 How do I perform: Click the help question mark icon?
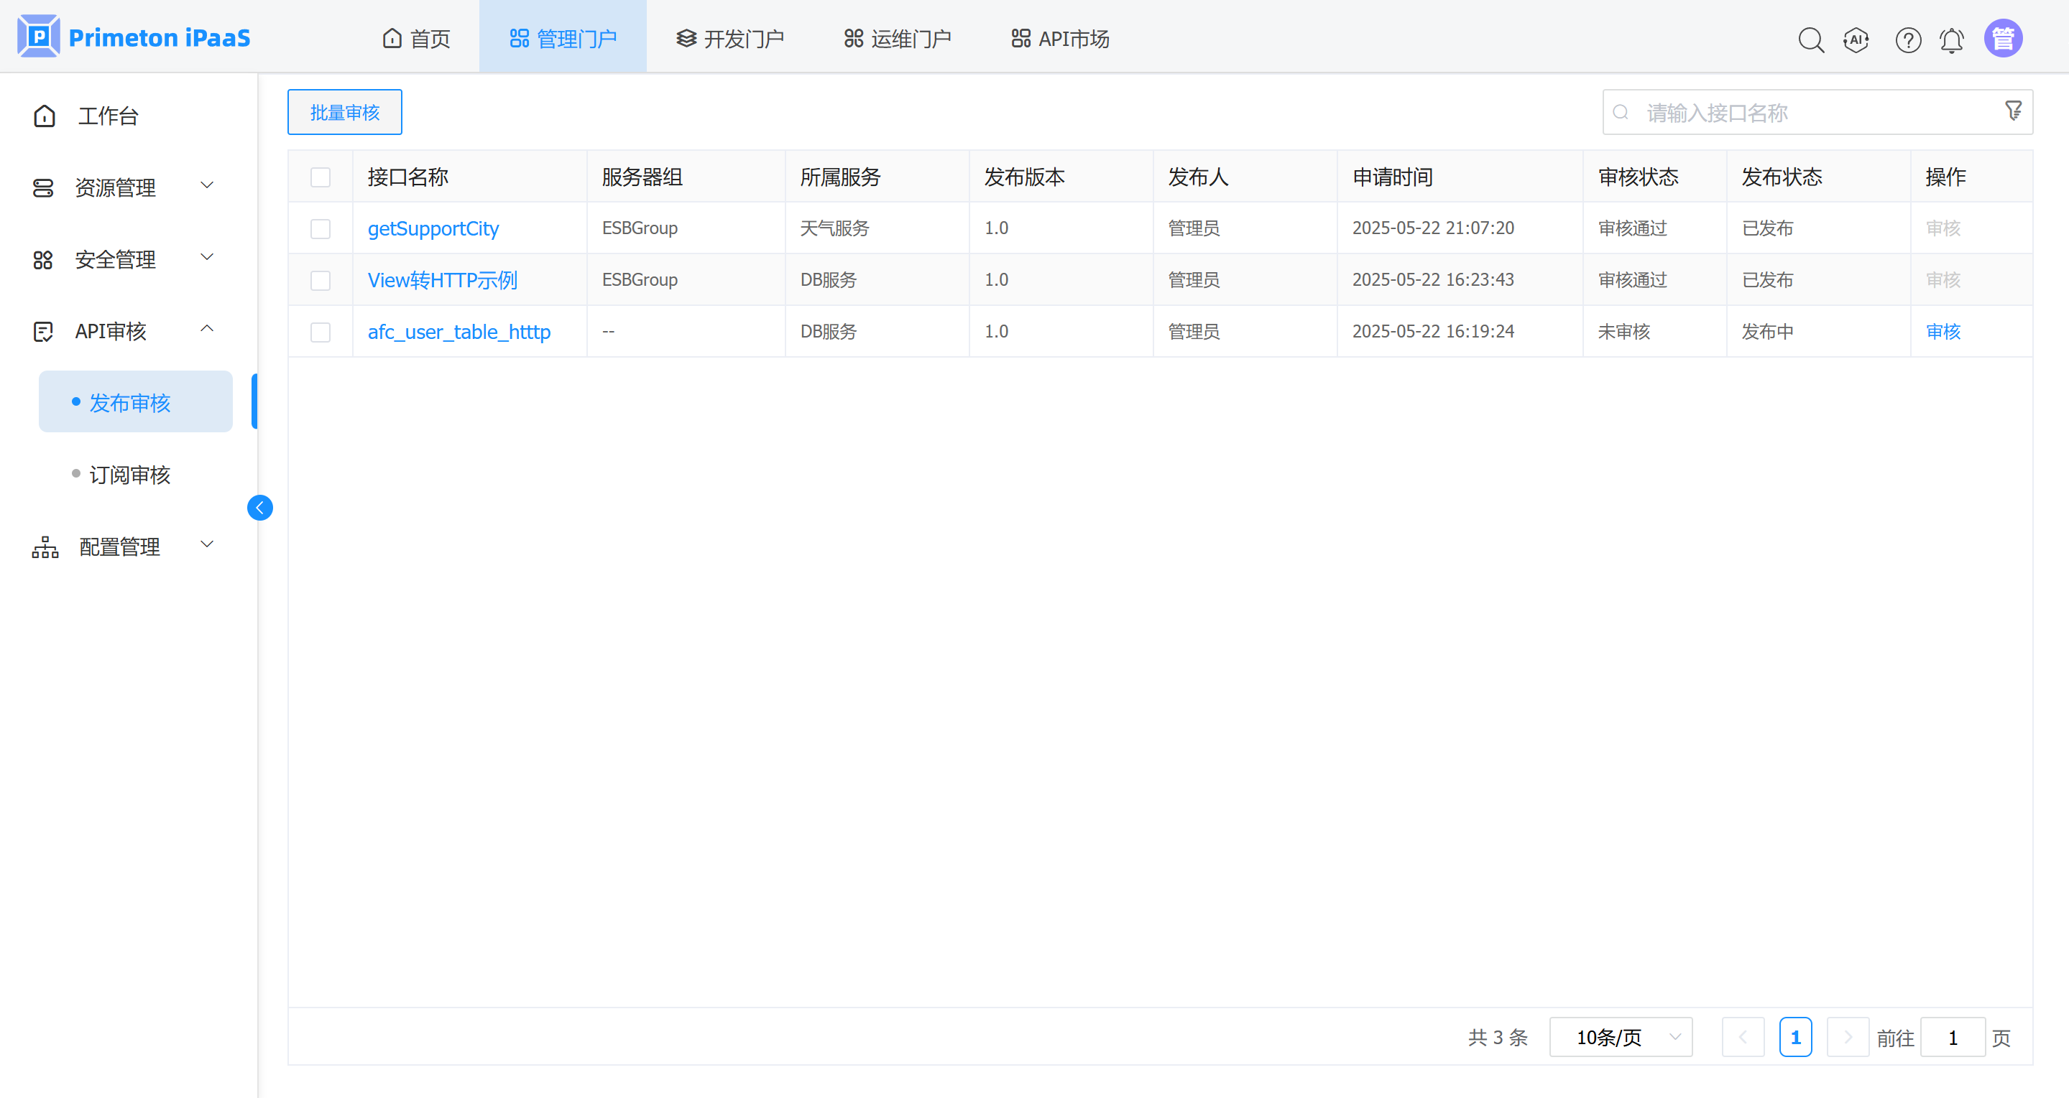1907,39
